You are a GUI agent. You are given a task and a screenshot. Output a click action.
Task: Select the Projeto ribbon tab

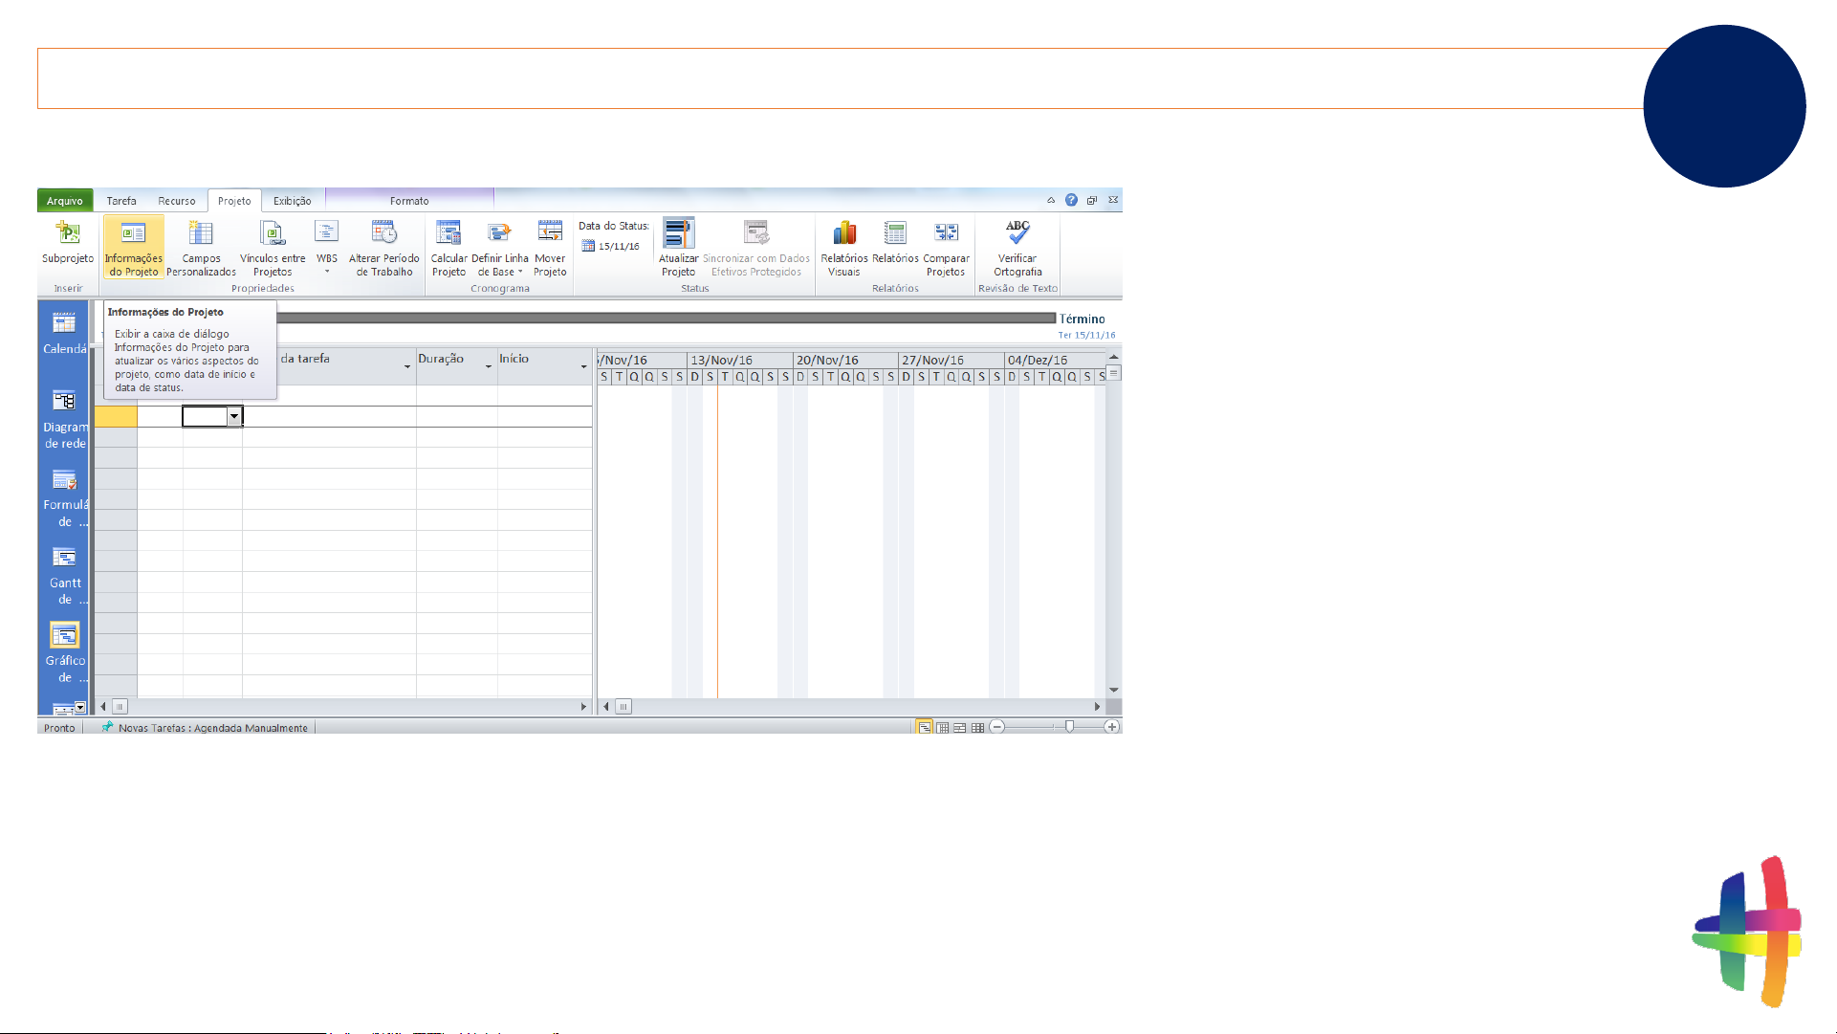pyautogui.click(x=234, y=201)
